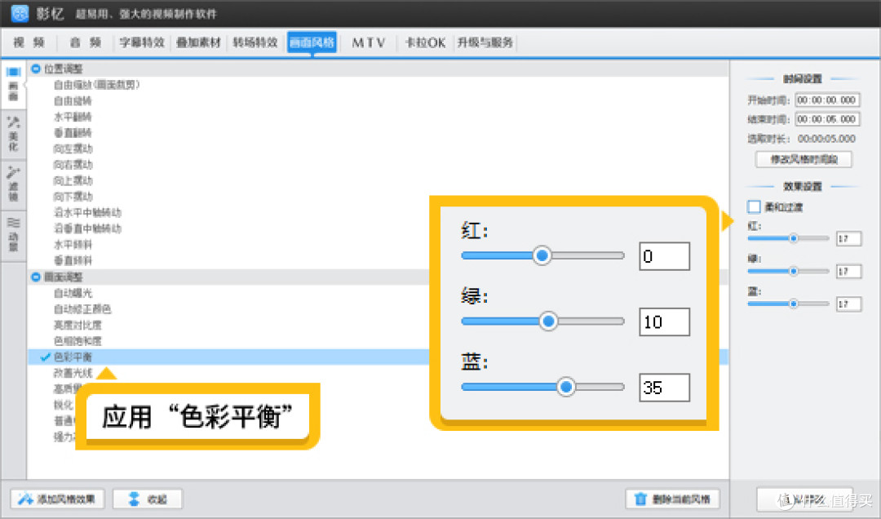Viewport: 881px width, 519px height.
Task: Select 亮度对比度 effect
Action: pyautogui.click(x=77, y=325)
